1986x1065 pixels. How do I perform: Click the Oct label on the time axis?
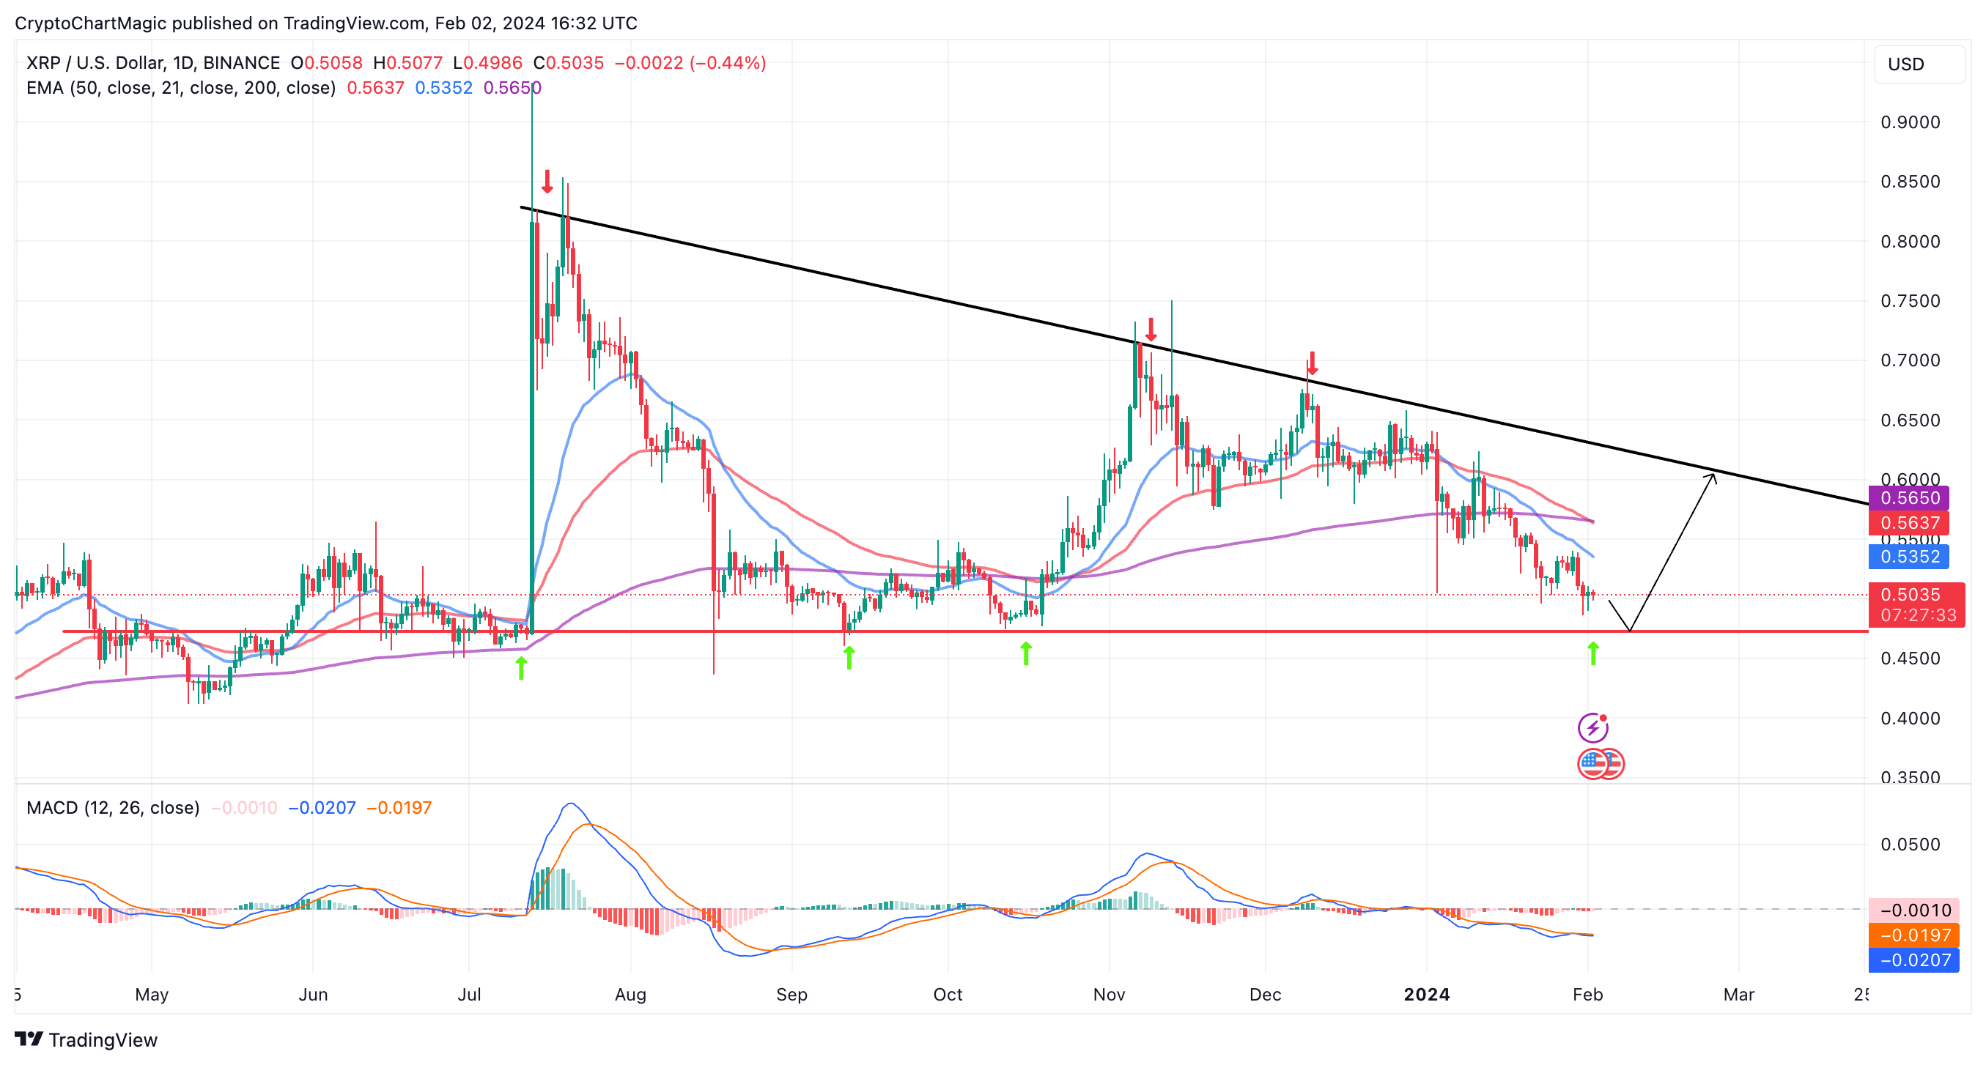[948, 994]
